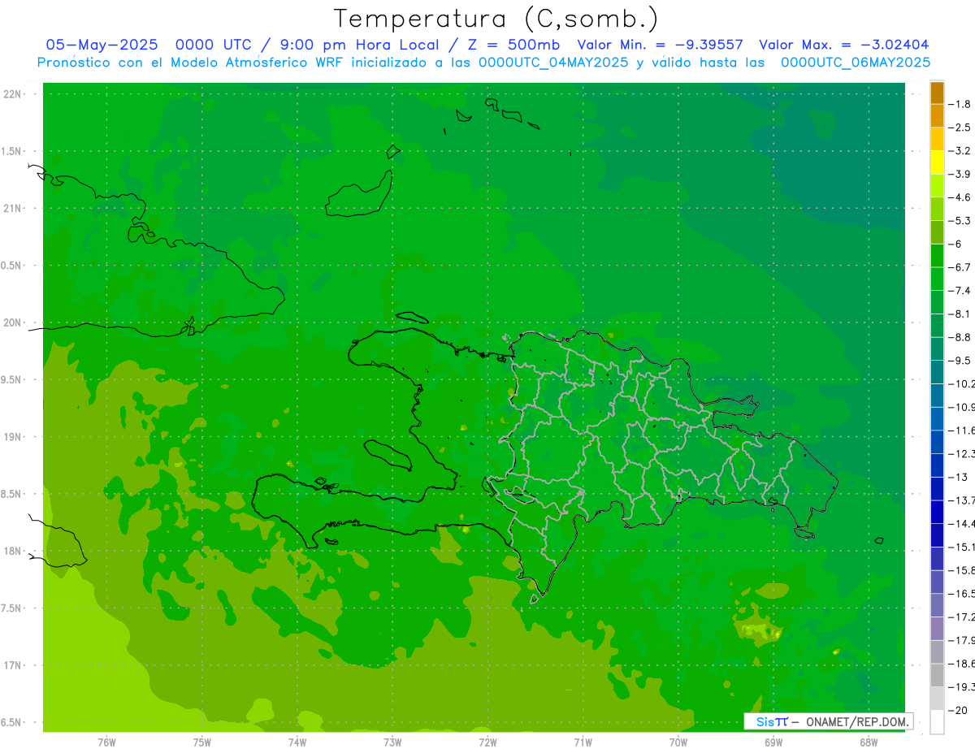Click the '8.5N' latitude tick label
The image size is (975, 753).
[12, 494]
